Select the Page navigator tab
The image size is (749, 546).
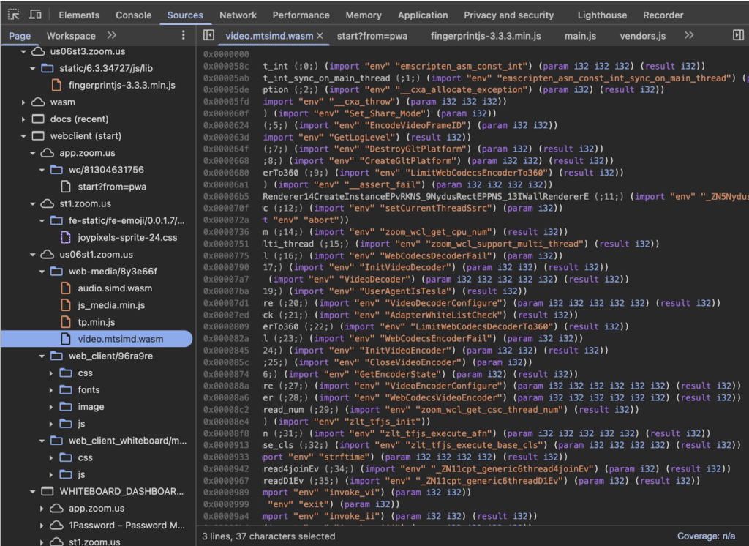[20, 36]
